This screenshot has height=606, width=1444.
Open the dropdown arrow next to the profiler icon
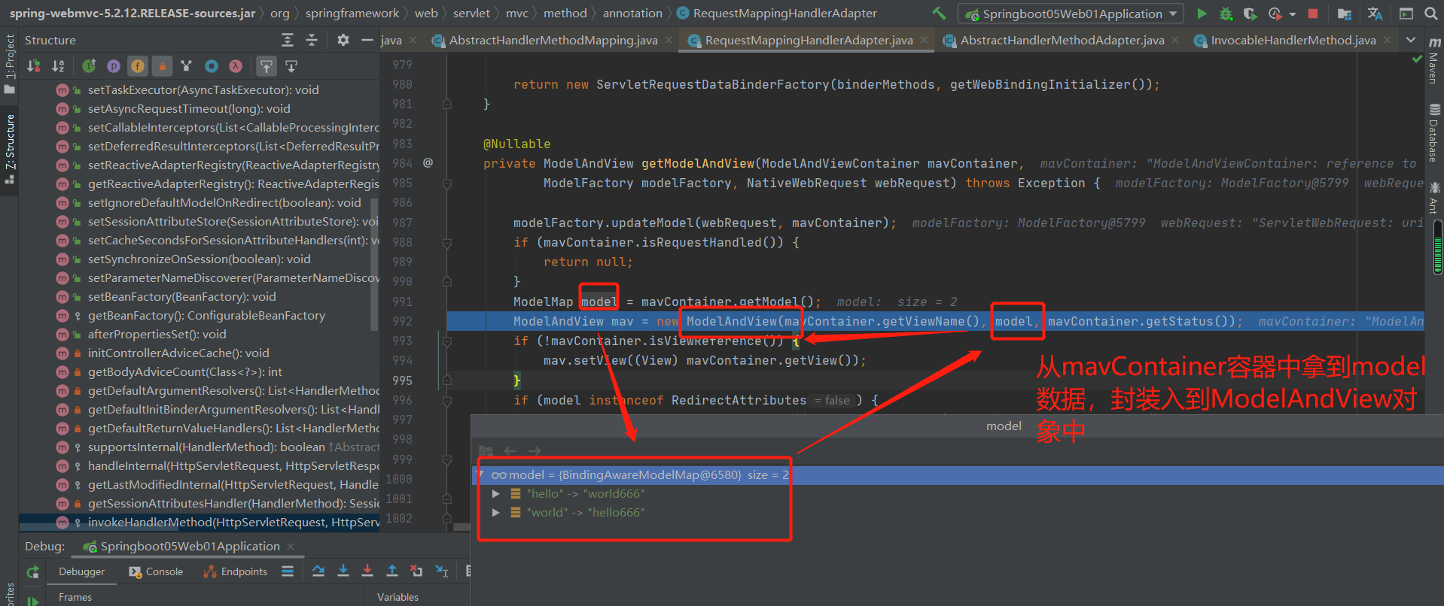point(1292,14)
